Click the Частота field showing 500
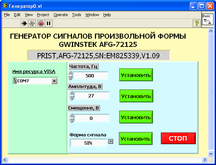The height and width of the screenshot is (165, 216). tap(90, 76)
